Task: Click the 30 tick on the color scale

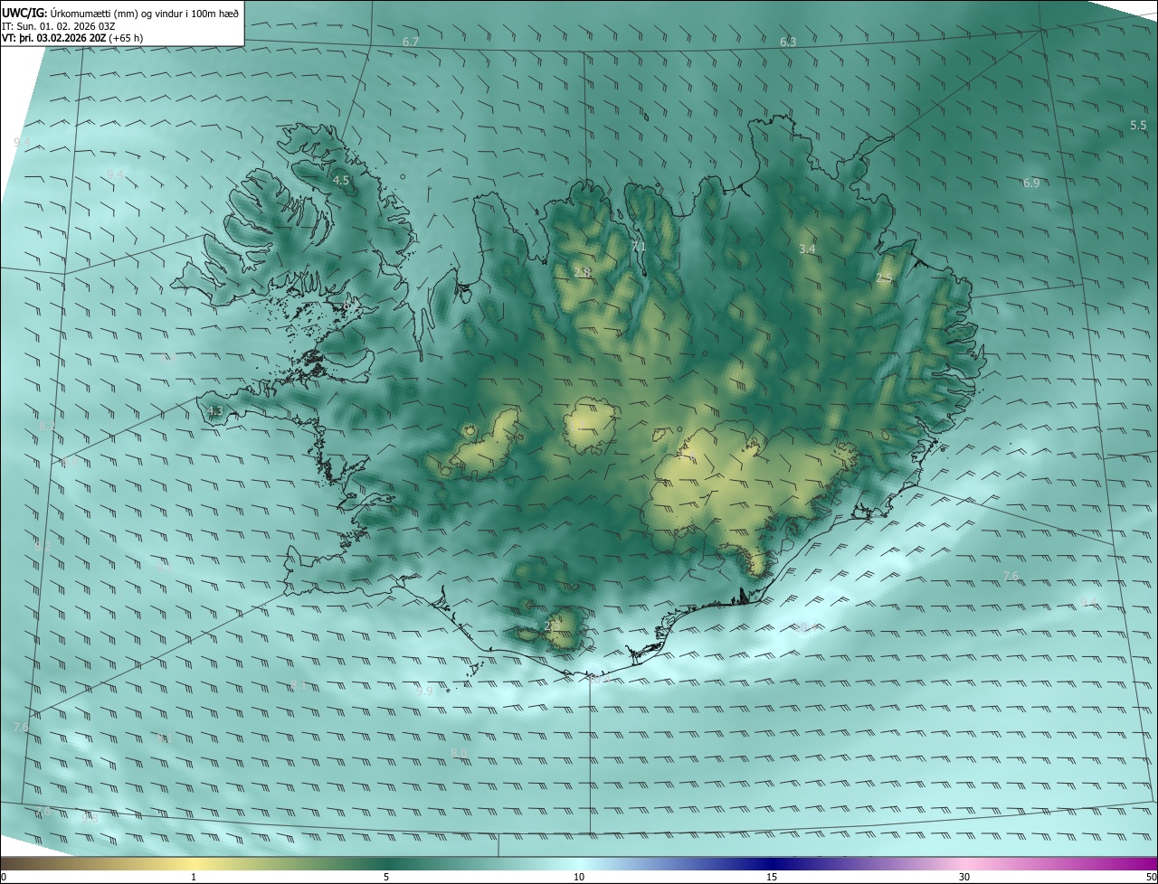Action: [964, 878]
